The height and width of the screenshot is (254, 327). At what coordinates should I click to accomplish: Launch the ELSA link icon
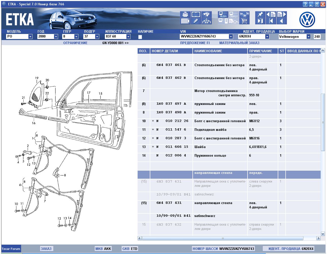click(223, 14)
